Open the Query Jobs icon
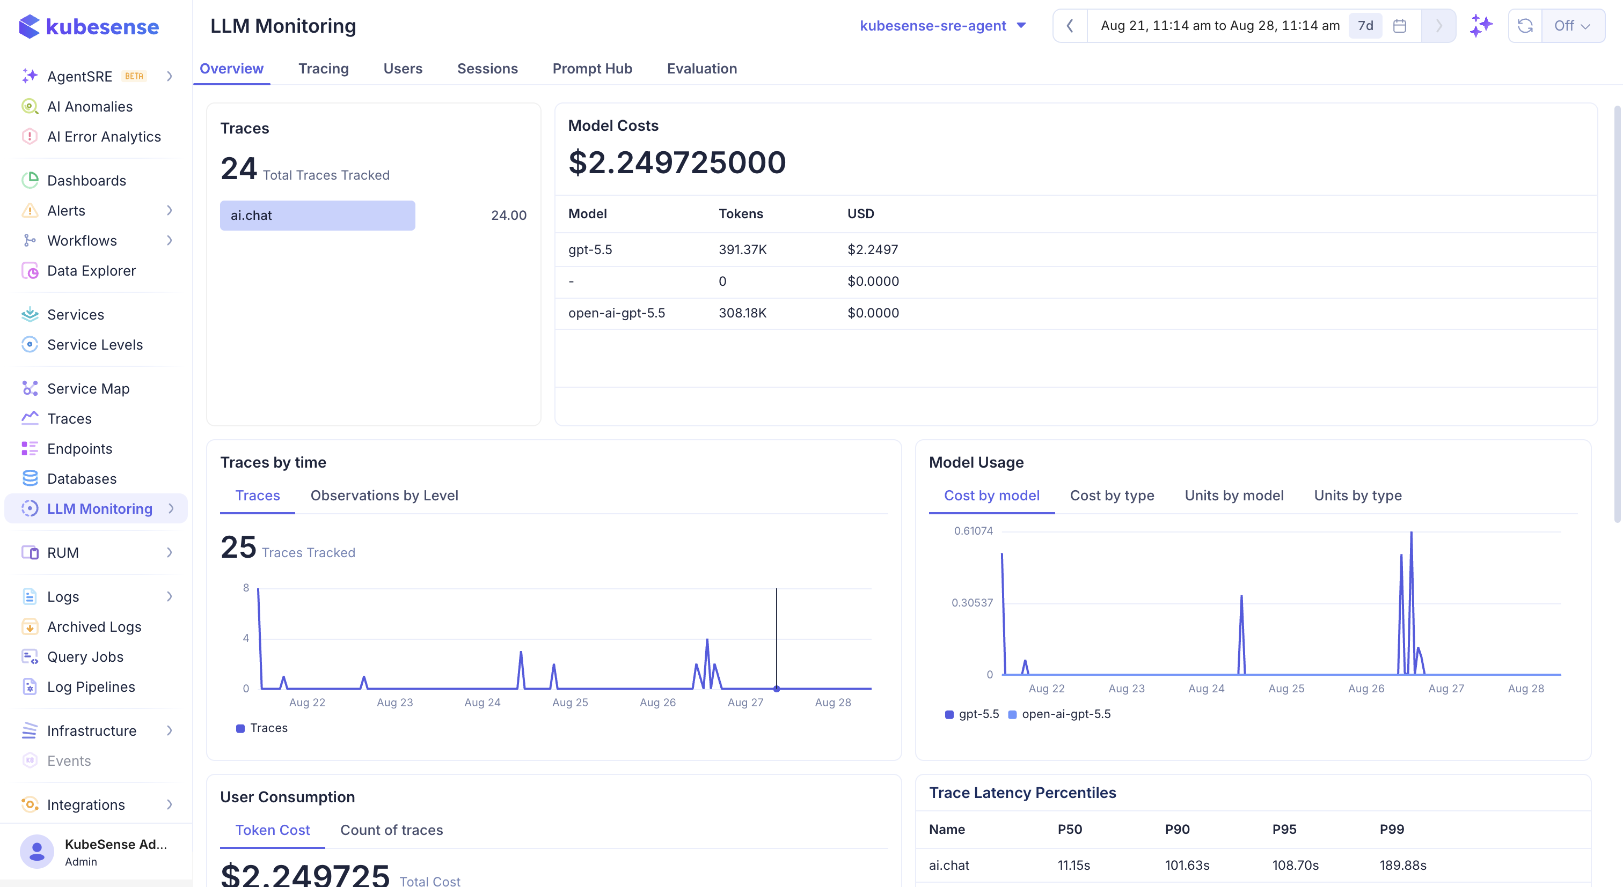The width and height of the screenshot is (1623, 887). click(x=30, y=656)
